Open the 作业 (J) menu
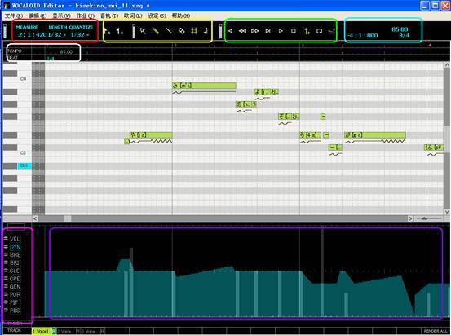Screen dimensions: 451x335 click(x=85, y=15)
